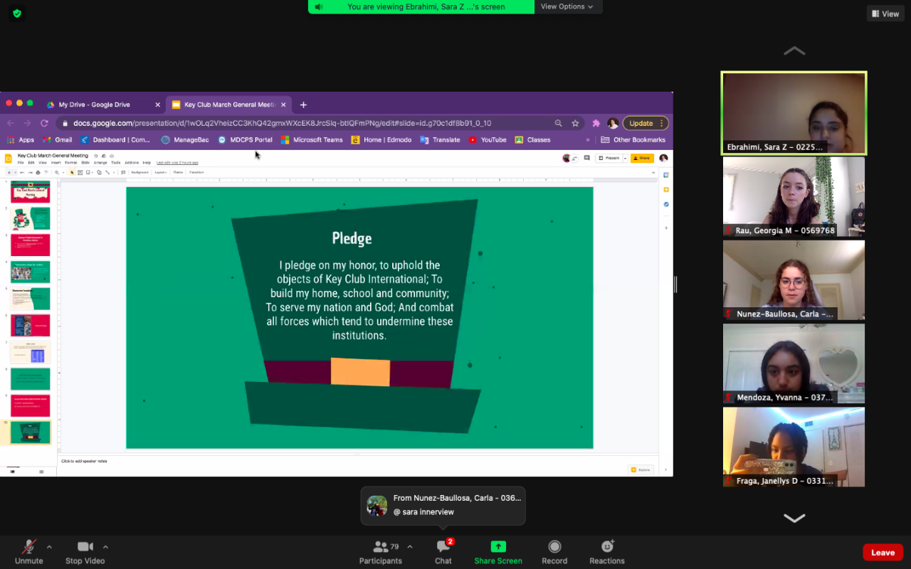Open the File menu in Slides
Screen dimensions: 911x569
[21, 163]
